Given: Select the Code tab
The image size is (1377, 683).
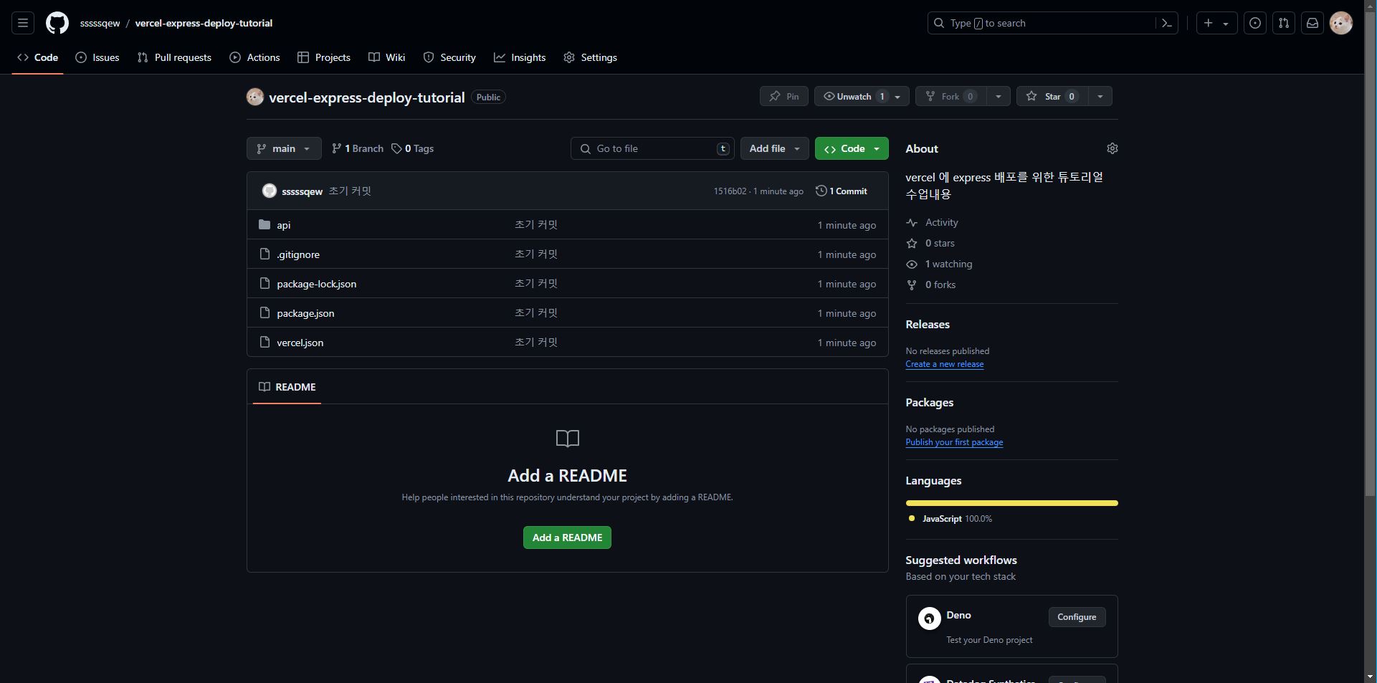Looking at the screenshot, I should tap(38, 57).
